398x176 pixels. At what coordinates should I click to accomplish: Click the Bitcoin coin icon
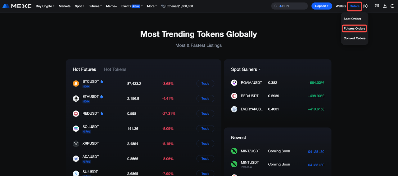[x=76, y=84]
